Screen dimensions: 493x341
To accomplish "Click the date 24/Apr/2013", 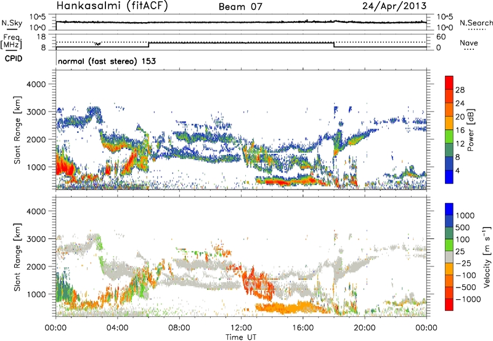I will [394, 6].
